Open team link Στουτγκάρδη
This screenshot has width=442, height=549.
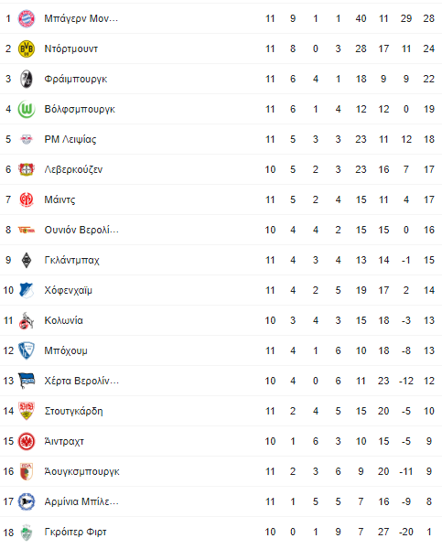(x=73, y=411)
